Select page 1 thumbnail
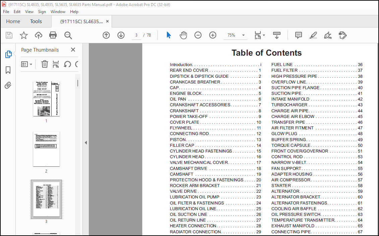This screenshot has width=379, height=236. (46, 99)
